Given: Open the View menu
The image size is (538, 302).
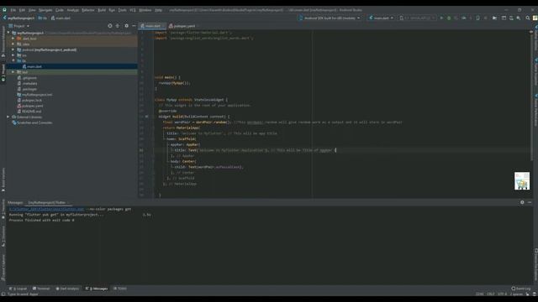Looking at the screenshot, I should [x=32, y=10].
